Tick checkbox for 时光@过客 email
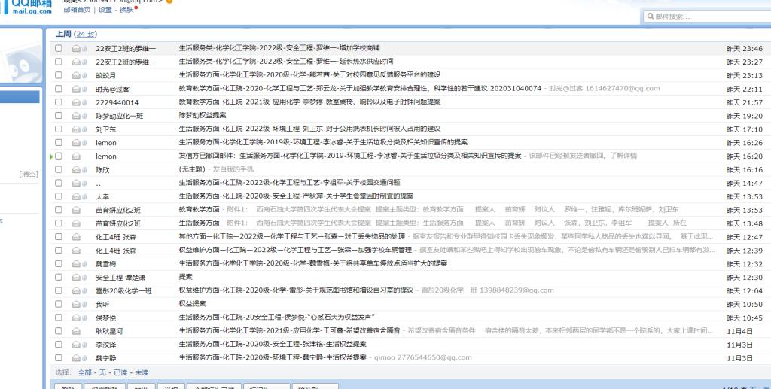This screenshot has height=389, width=771. (58, 89)
